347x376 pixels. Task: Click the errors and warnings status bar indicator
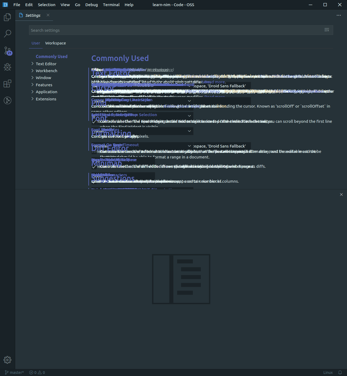click(x=37, y=372)
